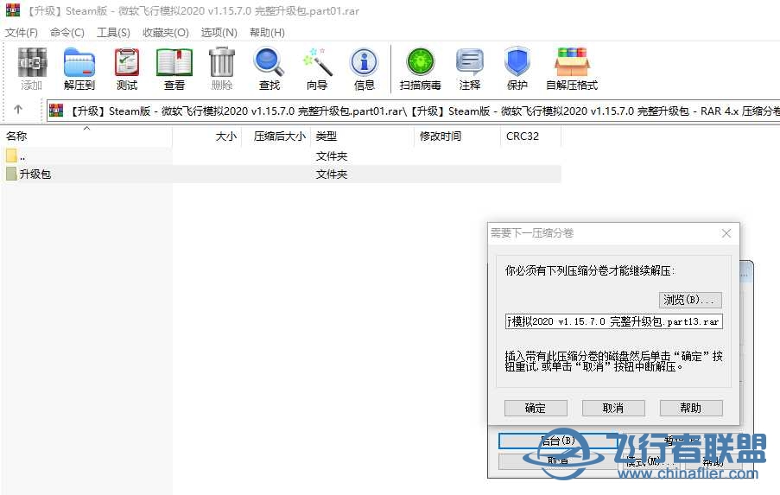Click 浏览(B)... button in dialog

click(690, 300)
